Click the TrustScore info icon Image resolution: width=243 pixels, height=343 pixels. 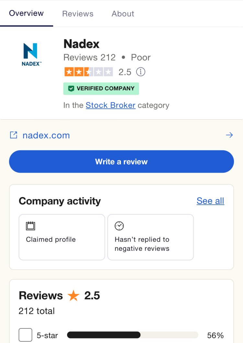click(x=141, y=72)
